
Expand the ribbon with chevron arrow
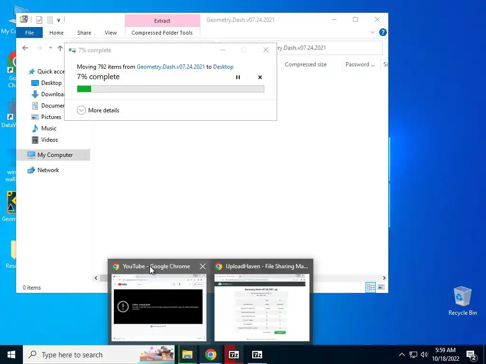pyautogui.click(x=373, y=32)
